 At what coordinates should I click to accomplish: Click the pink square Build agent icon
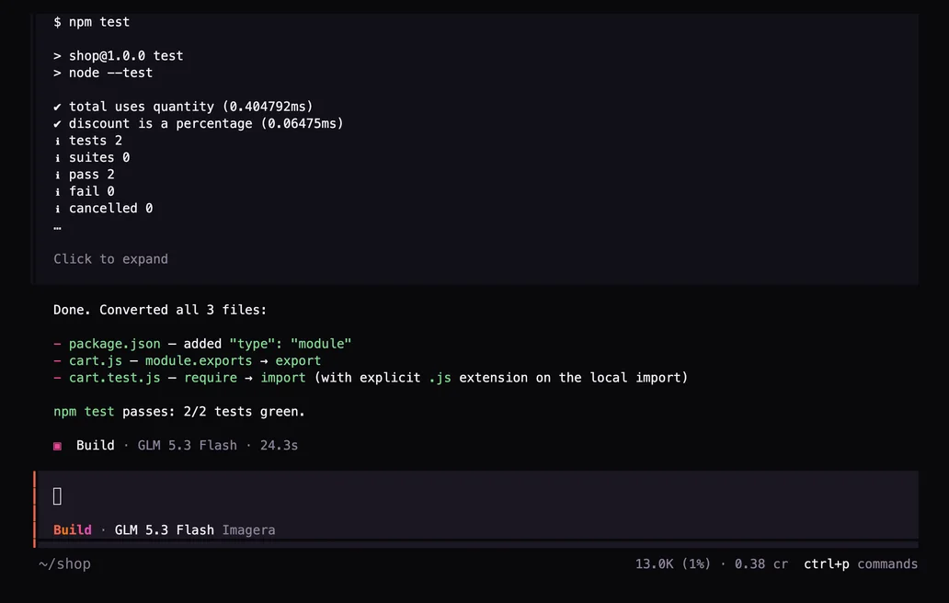coord(58,446)
